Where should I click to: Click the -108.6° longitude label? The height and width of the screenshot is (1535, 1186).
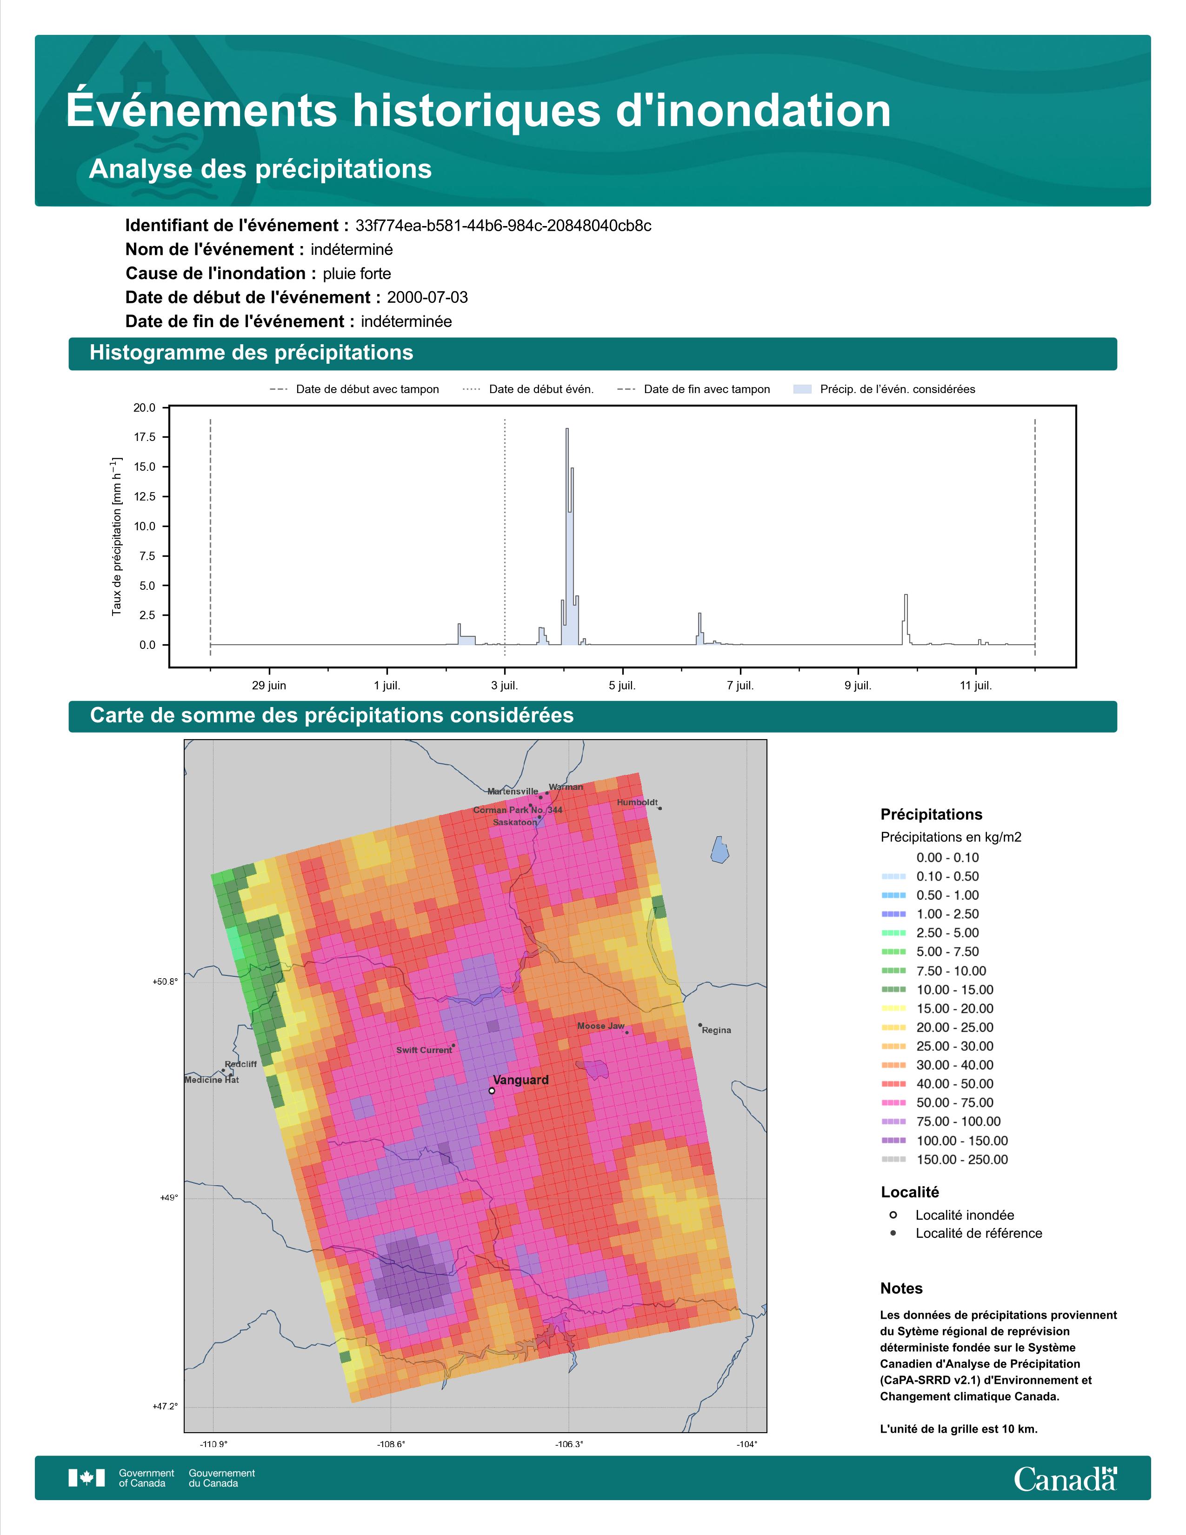391,1444
